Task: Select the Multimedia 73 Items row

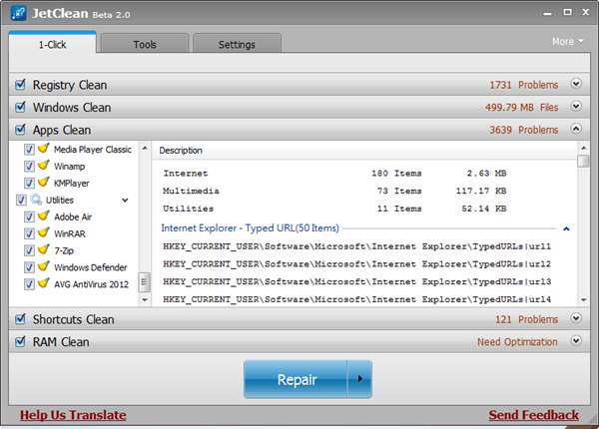Action: 334,191
